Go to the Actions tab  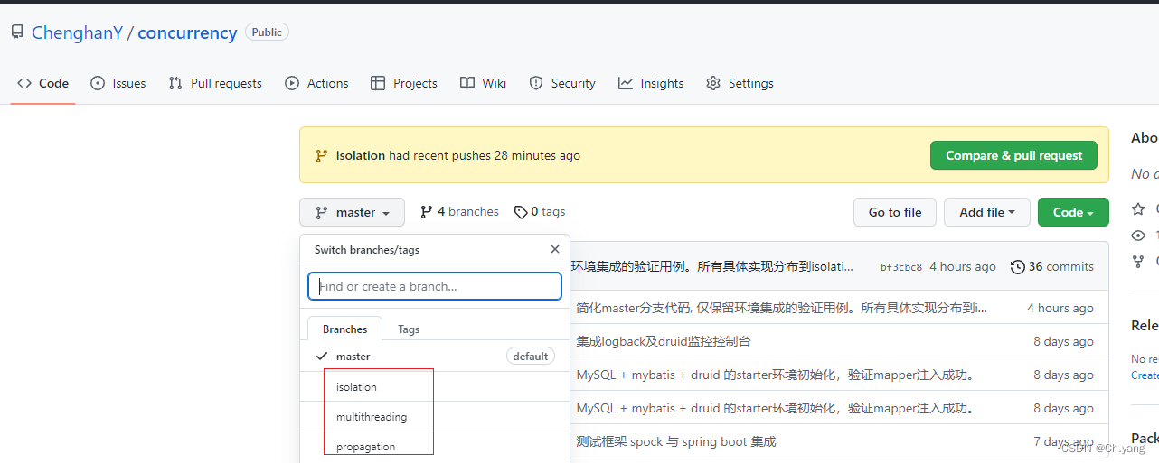coord(316,83)
